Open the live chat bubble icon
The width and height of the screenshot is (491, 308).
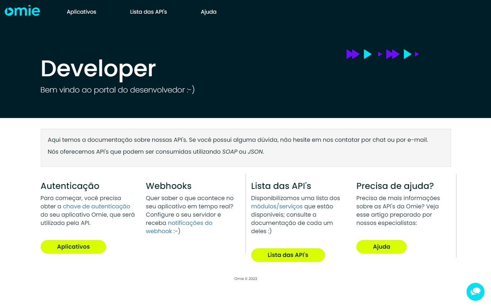point(476,292)
